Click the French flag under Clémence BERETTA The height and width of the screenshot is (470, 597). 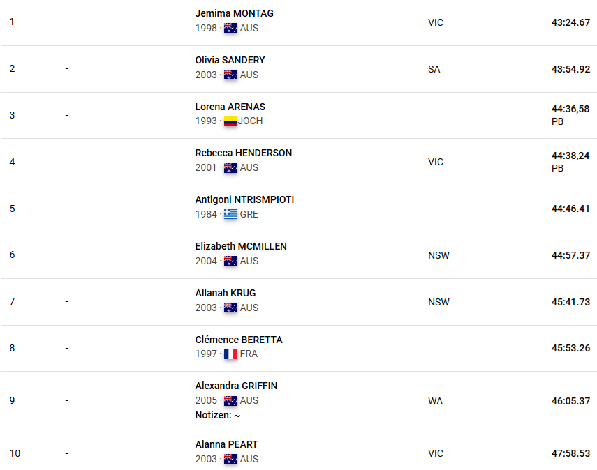[x=230, y=354]
